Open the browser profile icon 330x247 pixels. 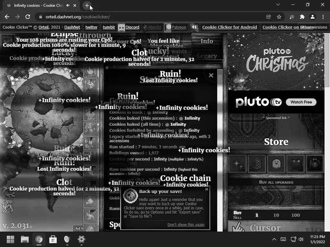tap(313, 17)
